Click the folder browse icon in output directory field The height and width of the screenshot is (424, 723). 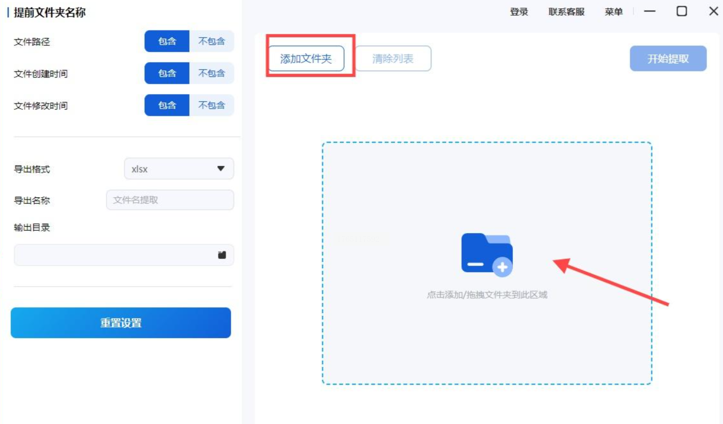pos(222,255)
